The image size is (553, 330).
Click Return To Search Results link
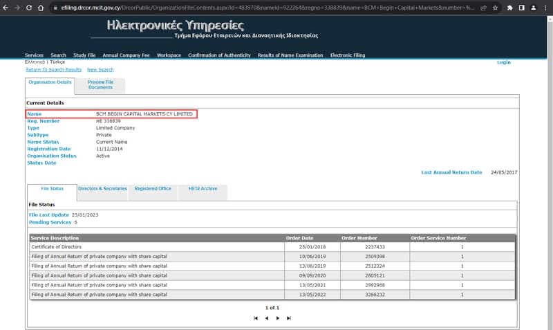(54, 70)
